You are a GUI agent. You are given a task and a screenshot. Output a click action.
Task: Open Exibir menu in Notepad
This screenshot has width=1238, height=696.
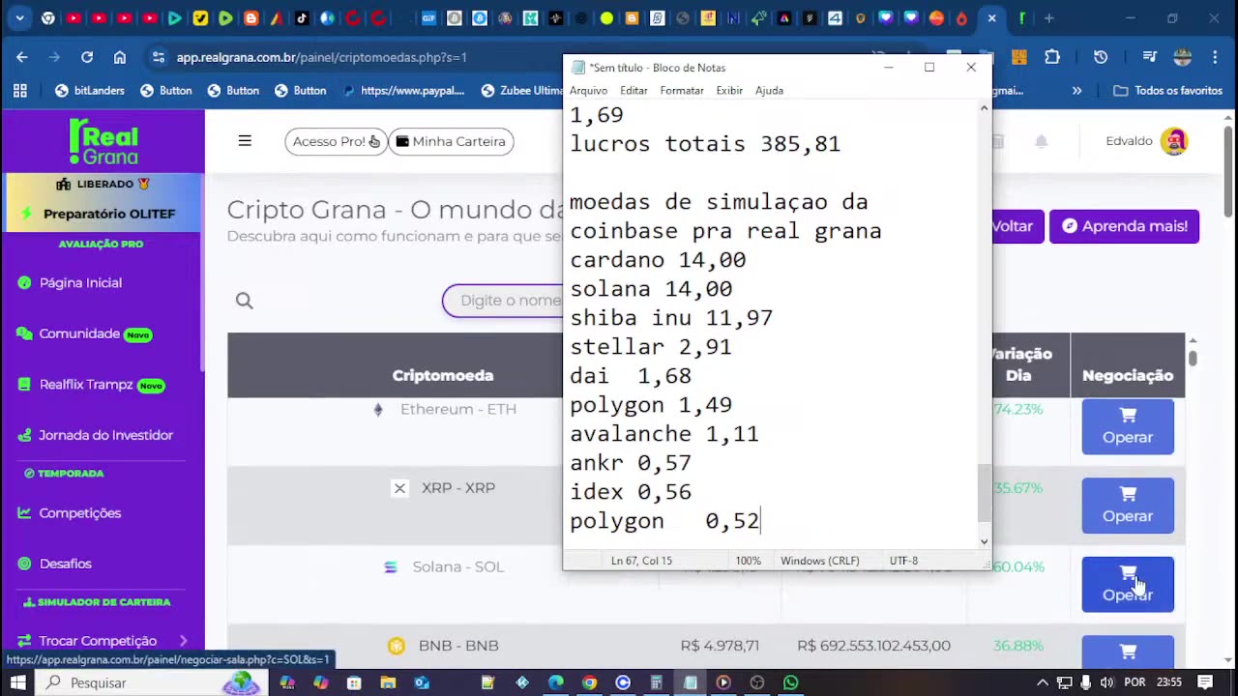[729, 90]
